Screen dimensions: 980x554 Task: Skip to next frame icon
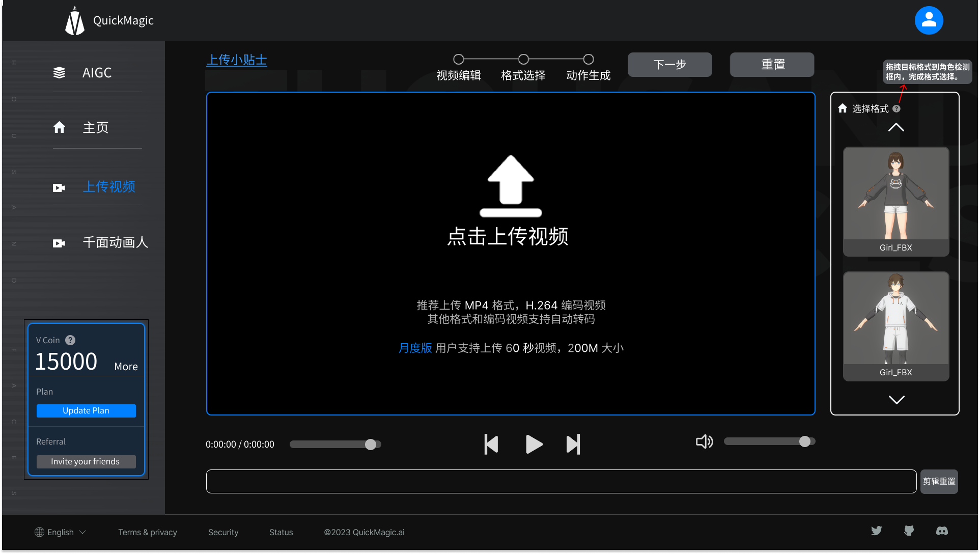573,445
